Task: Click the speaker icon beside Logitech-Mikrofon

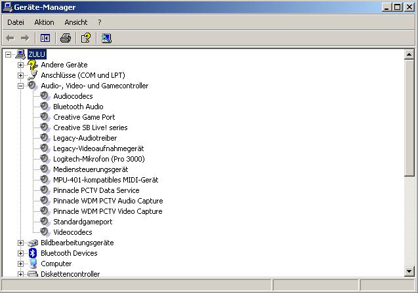Action: point(45,159)
